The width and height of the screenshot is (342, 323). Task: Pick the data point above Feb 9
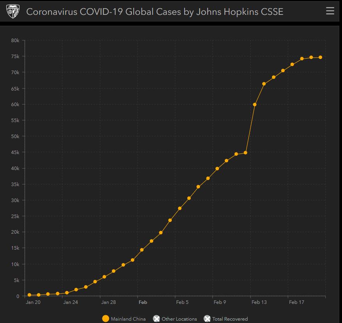[x=217, y=169]
